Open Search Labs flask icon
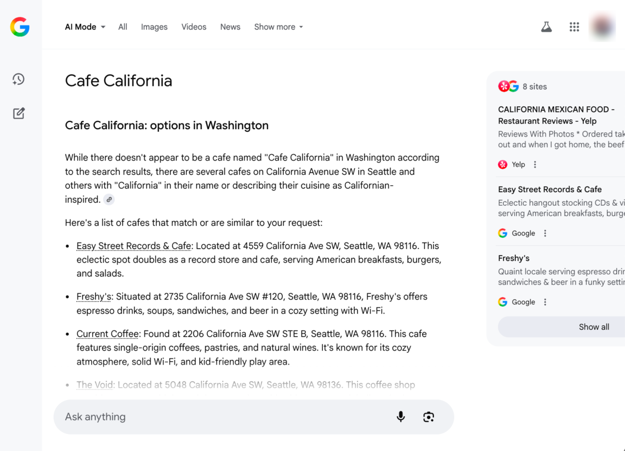625x451 pixels. click(x=546, y=27)
